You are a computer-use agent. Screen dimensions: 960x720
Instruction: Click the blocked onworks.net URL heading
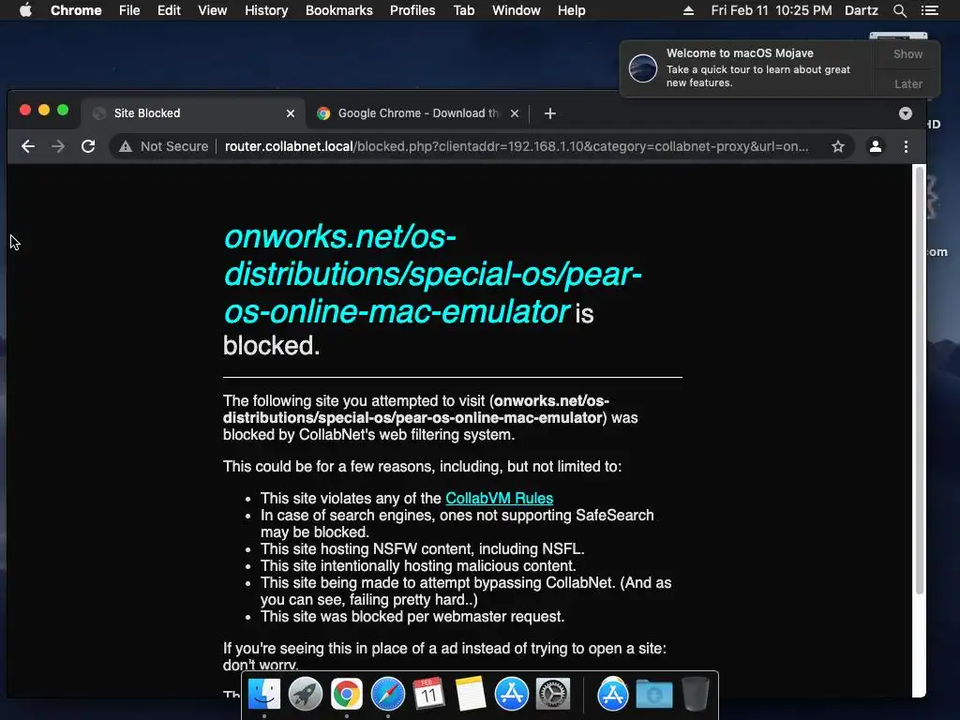[x=431, y=274]
